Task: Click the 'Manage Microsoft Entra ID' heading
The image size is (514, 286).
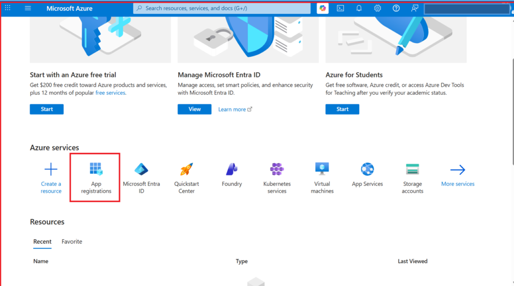Action: pyautogui.click(x=219, y=75)
